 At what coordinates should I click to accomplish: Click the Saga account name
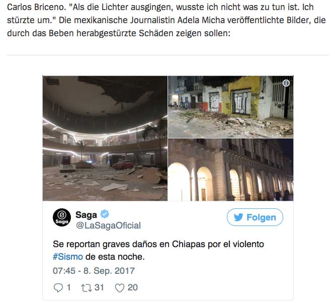click(x=86, y=215)
